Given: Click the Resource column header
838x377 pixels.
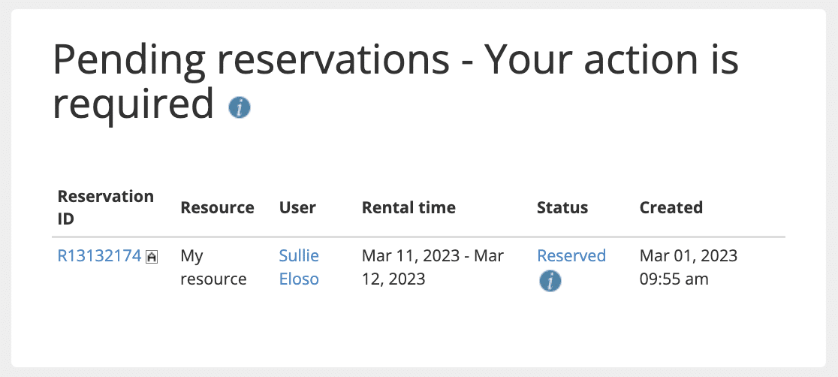Looking at the screenshot, I should (217, 207).
